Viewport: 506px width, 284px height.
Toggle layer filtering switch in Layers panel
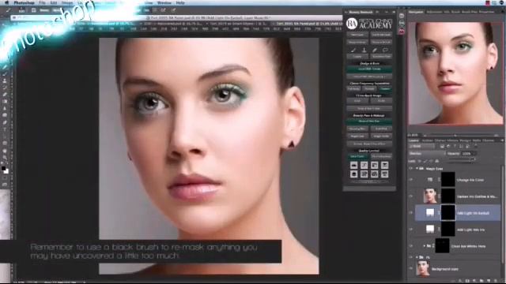click(x=476, y=146)
